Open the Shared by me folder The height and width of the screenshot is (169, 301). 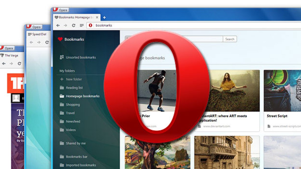tap(72, 143)
